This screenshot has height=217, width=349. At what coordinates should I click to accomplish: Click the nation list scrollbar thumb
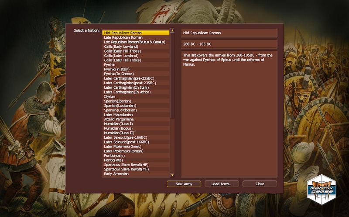coord(172,74)
